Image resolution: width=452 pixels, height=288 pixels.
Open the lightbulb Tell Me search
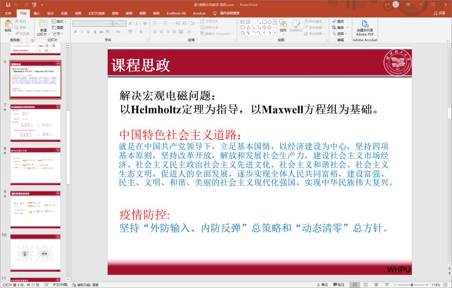(215, 13)
